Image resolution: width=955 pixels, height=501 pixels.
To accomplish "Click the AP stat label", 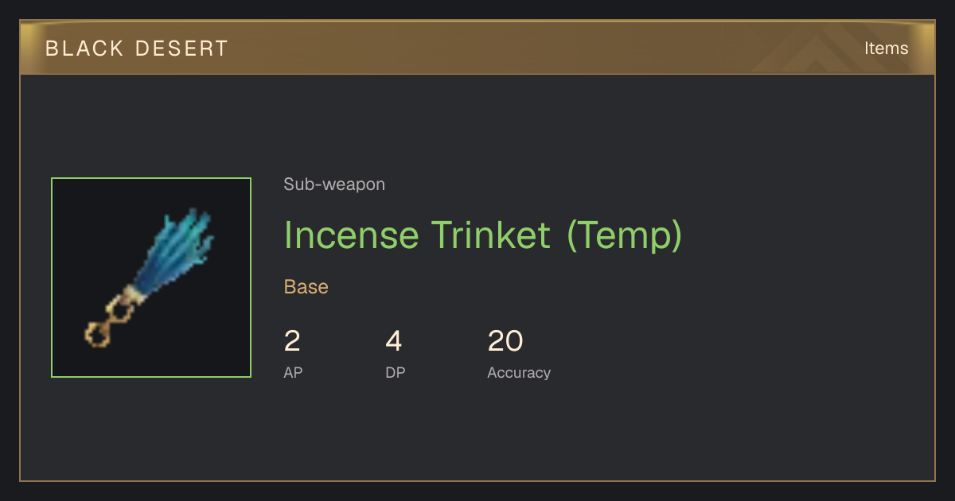I will [293, 372].
